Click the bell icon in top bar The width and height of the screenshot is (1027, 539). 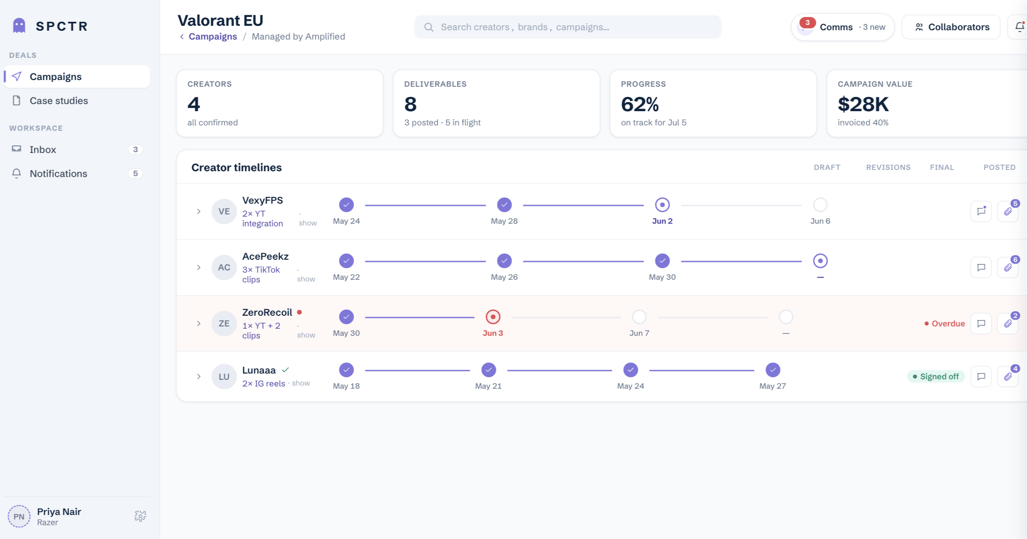1019,27
